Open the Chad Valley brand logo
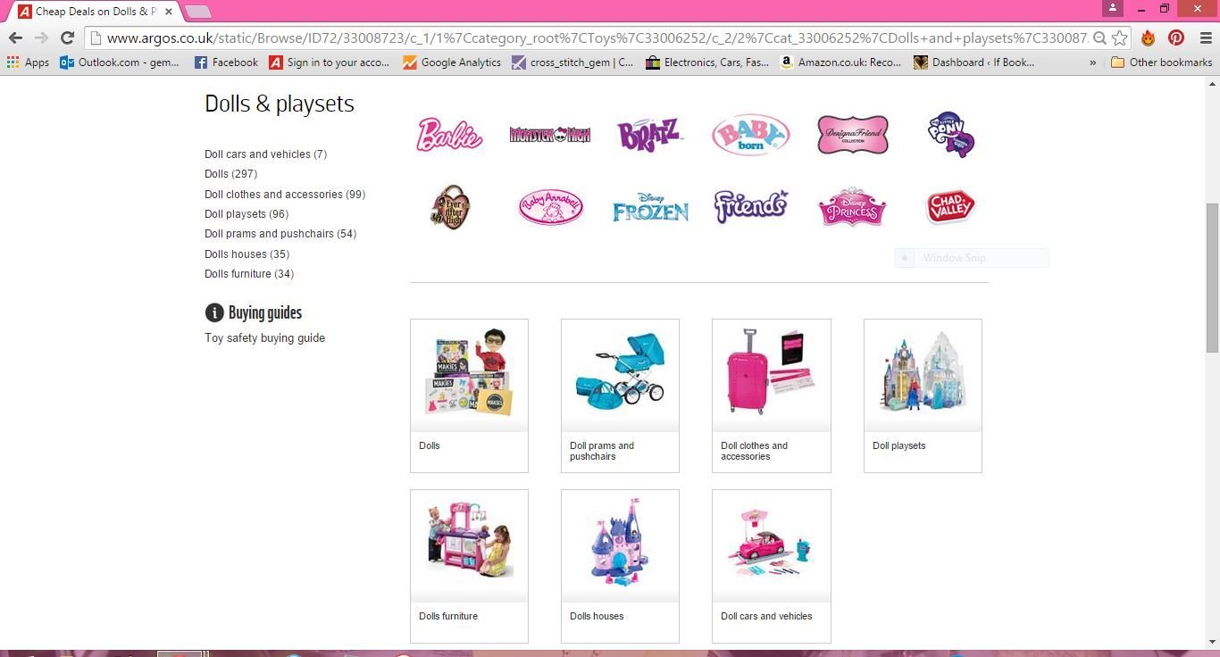This screenshot has height=657, width=1220. 951,207
